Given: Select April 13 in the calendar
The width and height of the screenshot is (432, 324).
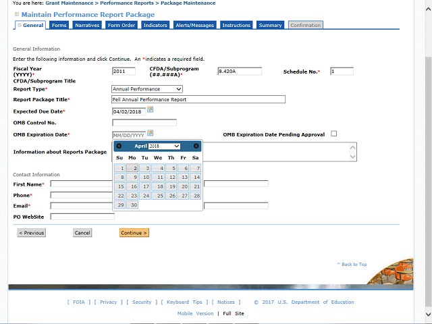Looking at the screenshot, I should [x=183, y=177].
